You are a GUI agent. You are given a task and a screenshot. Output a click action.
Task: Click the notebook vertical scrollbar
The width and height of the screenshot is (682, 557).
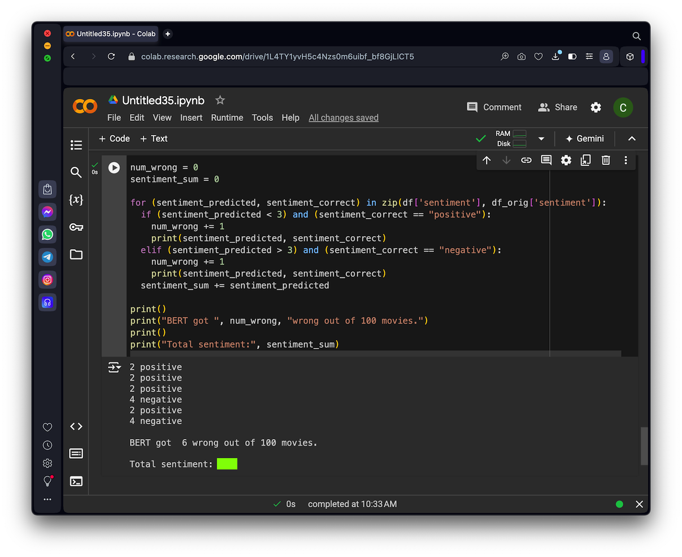pyautogui.click(x=644, y=445)
